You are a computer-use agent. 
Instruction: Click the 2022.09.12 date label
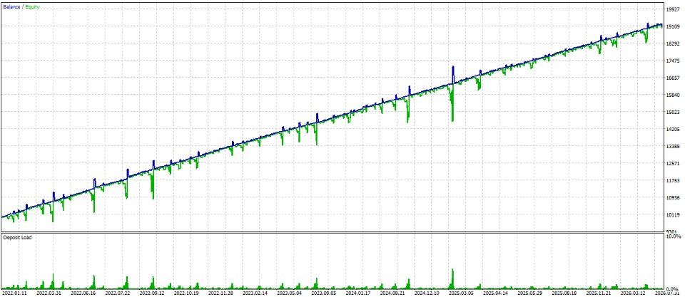(x=152, y=293)
